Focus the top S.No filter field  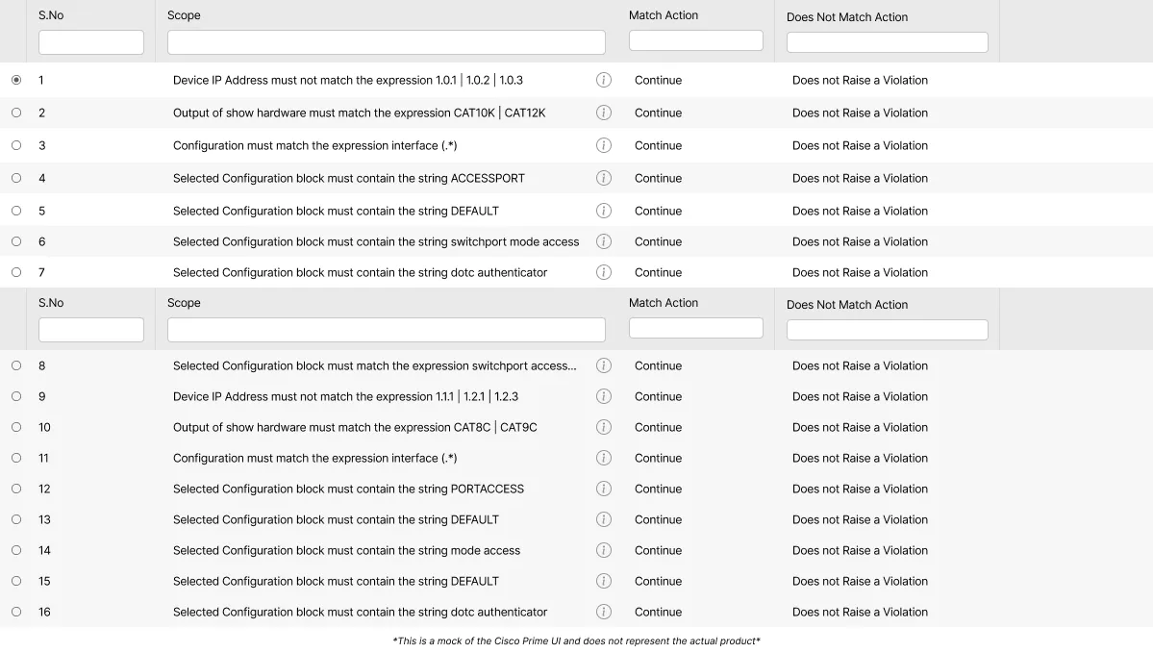pyautogui.click(x=91, y=42)
